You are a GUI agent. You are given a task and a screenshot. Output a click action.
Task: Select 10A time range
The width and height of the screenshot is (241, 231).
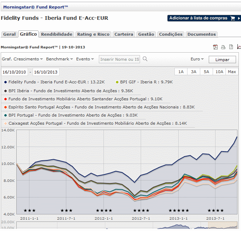click(x=219, y=72)
